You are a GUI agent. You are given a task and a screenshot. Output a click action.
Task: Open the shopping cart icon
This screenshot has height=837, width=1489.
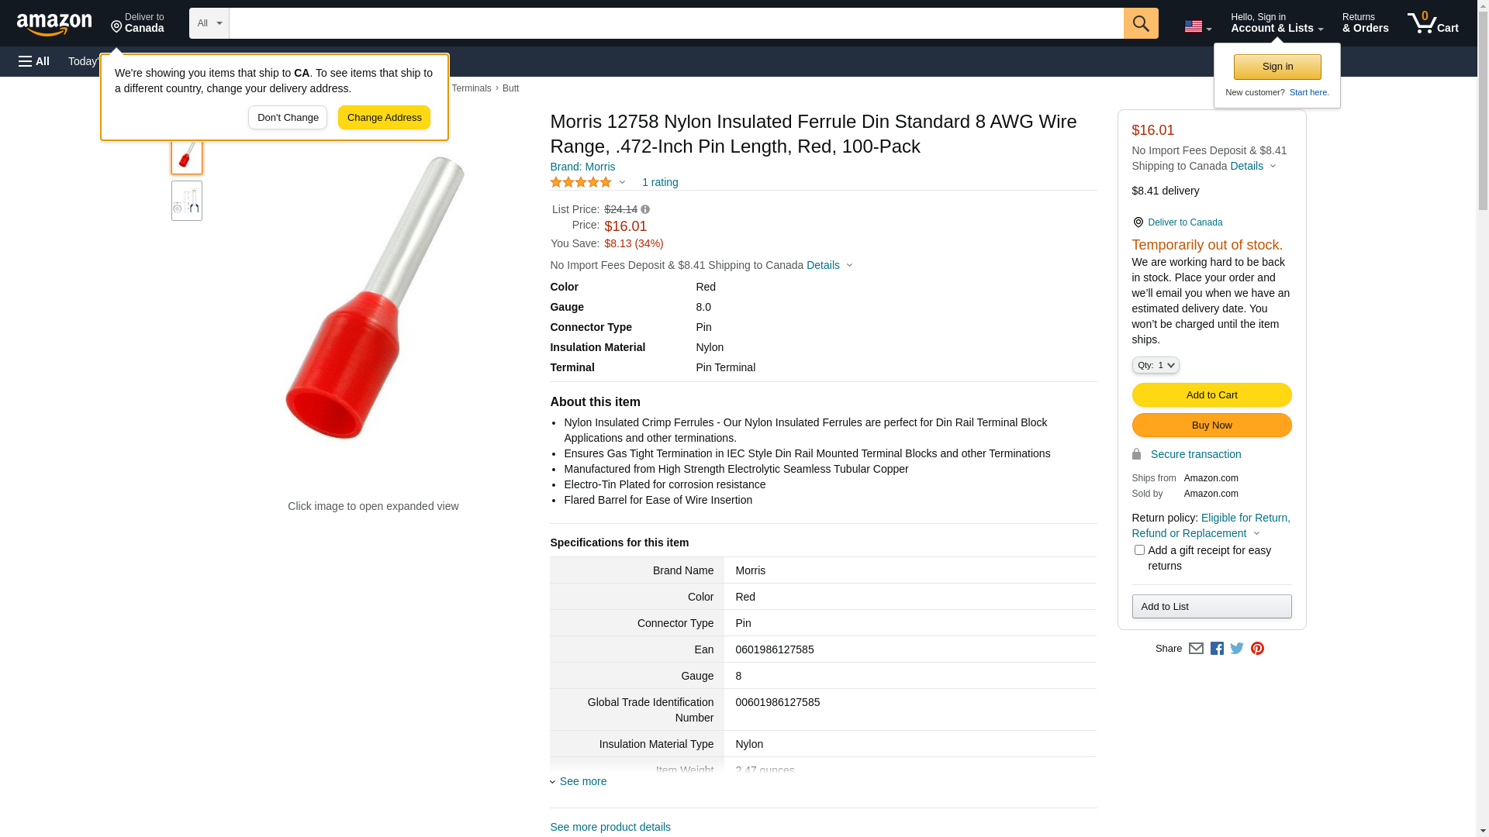click(x=1432, y=23)
